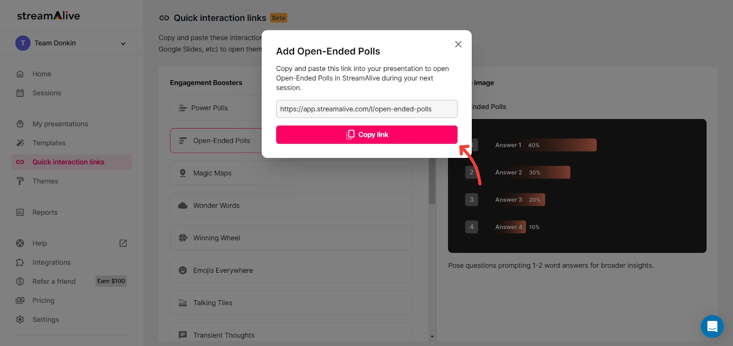Open the chat support widget
This screenshot has width=733, height=346.
(712, 326)
